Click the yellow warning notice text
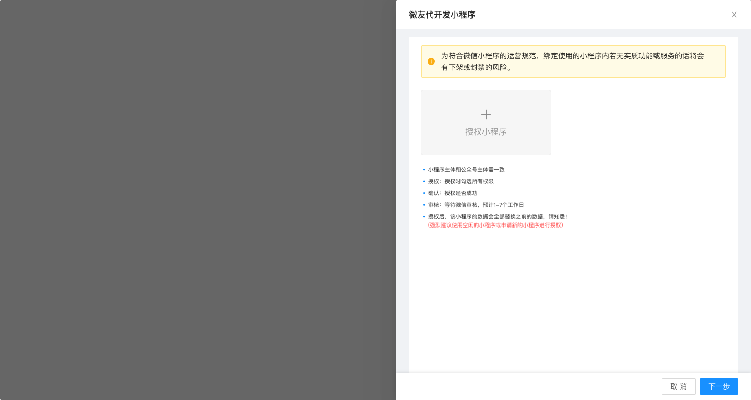The image size is (751, 400). (573, 61)
